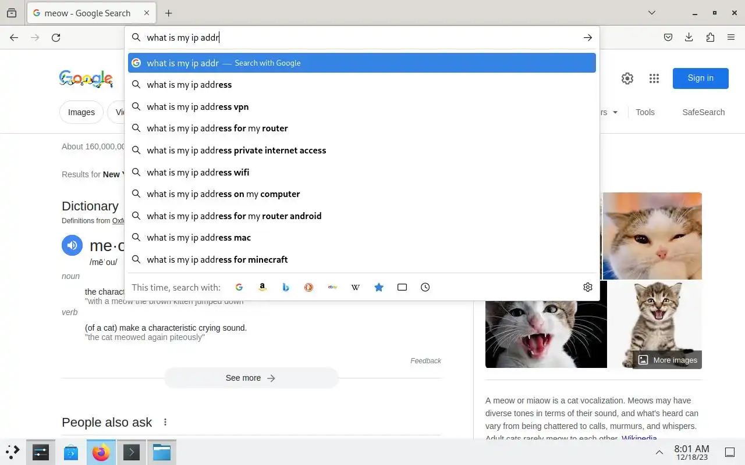Open the application launcher in the taskbar
Viewport: 745px width, 465px height.
(13, 452)
